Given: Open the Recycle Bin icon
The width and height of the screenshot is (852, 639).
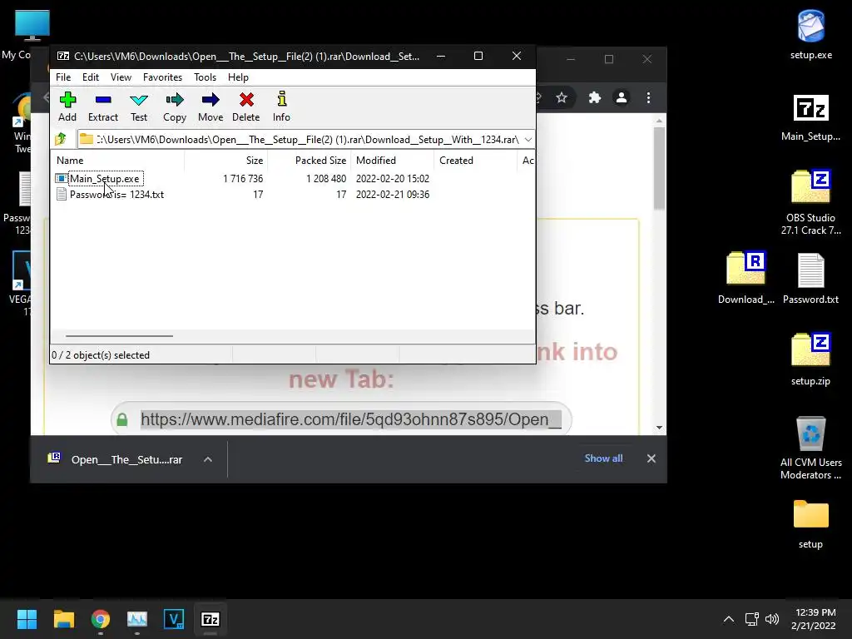Looking at the screenshot, I should [x=810, y=448].
